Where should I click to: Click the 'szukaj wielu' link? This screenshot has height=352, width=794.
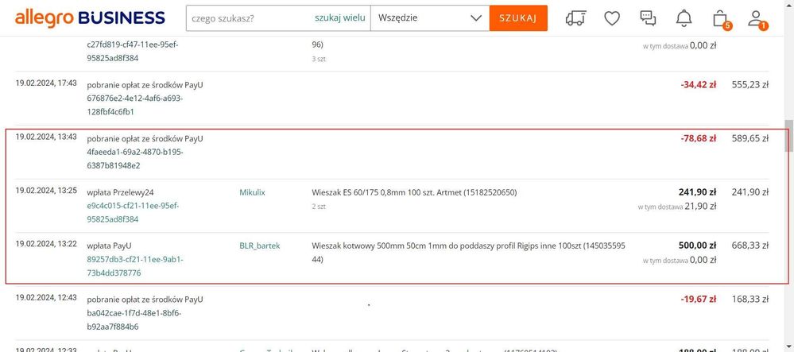(x=340, y=18)
